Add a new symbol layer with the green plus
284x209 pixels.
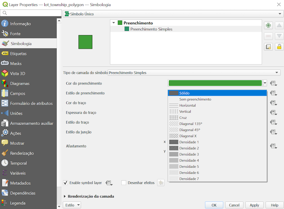[x=268, y=25]
